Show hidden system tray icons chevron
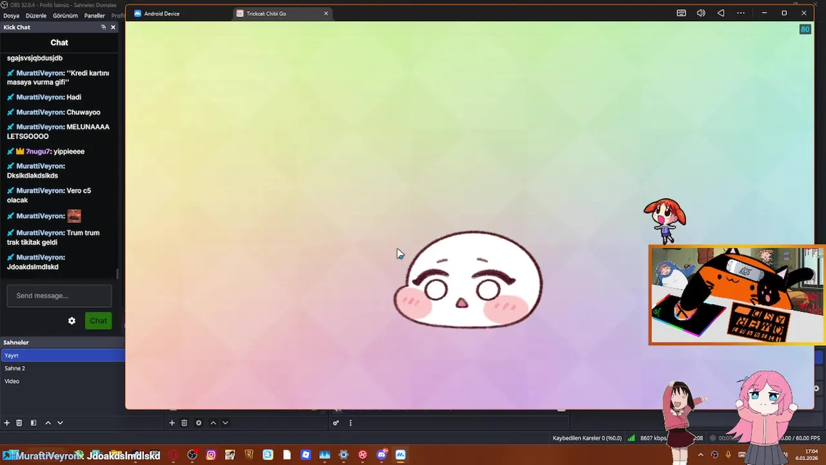Screen dimensions: 826x465 [x=701, y=455]
